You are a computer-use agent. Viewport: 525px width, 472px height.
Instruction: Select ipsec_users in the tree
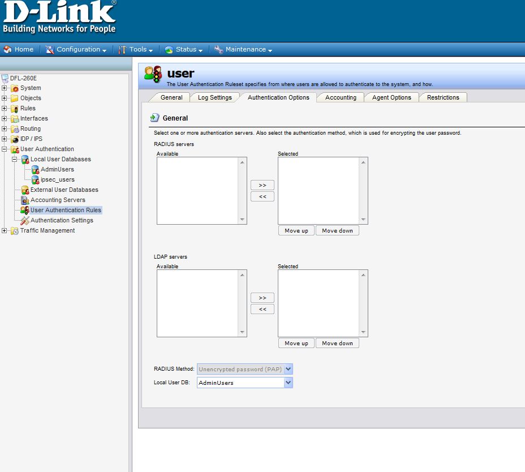click(58, 180)
